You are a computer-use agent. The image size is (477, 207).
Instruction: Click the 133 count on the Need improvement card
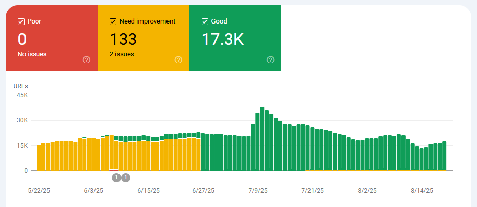pos(123,39)
